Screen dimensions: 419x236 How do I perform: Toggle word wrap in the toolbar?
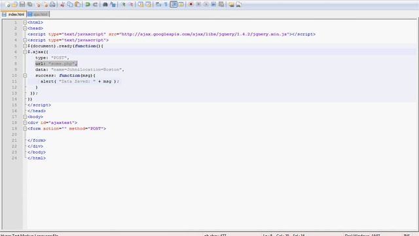(x=158, y=5)
